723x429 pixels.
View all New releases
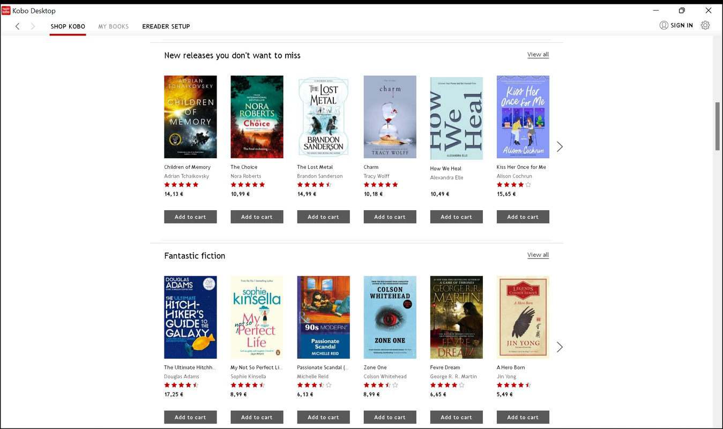pyautogui.click(x=538, y=55)
